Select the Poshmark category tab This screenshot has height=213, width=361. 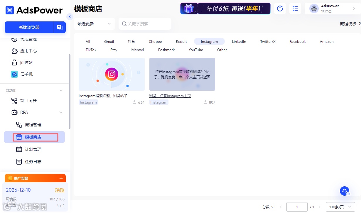pos(166,50)
